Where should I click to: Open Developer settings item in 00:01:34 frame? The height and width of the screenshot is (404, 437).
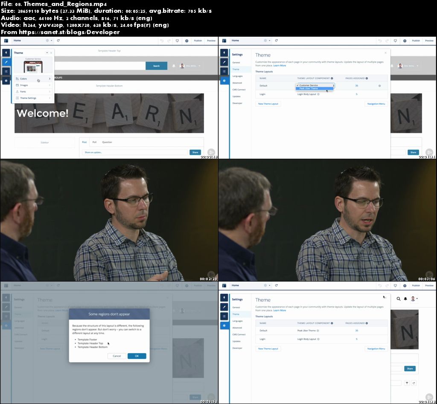[237, 103]
